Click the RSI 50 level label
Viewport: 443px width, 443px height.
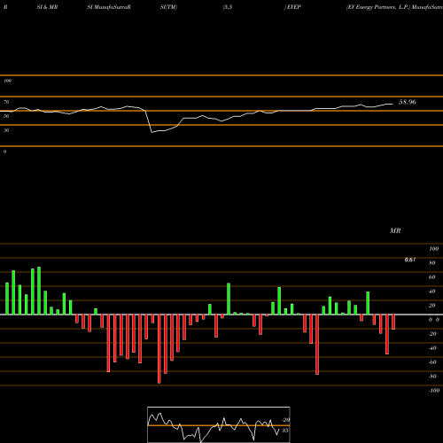point(6,116)
